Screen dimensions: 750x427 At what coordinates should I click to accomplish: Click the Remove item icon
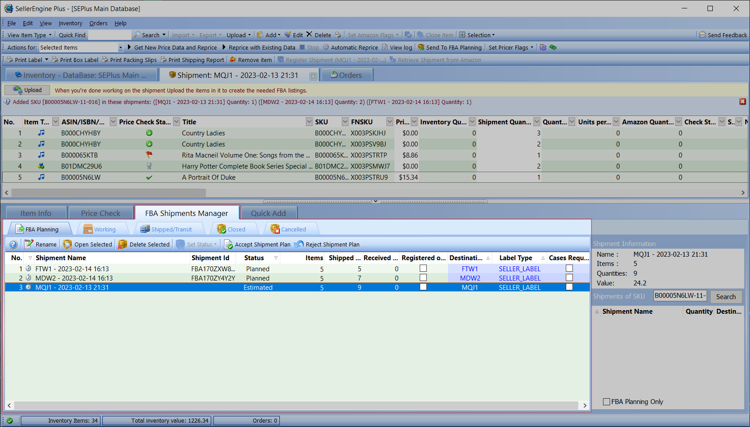pos(232,60)
